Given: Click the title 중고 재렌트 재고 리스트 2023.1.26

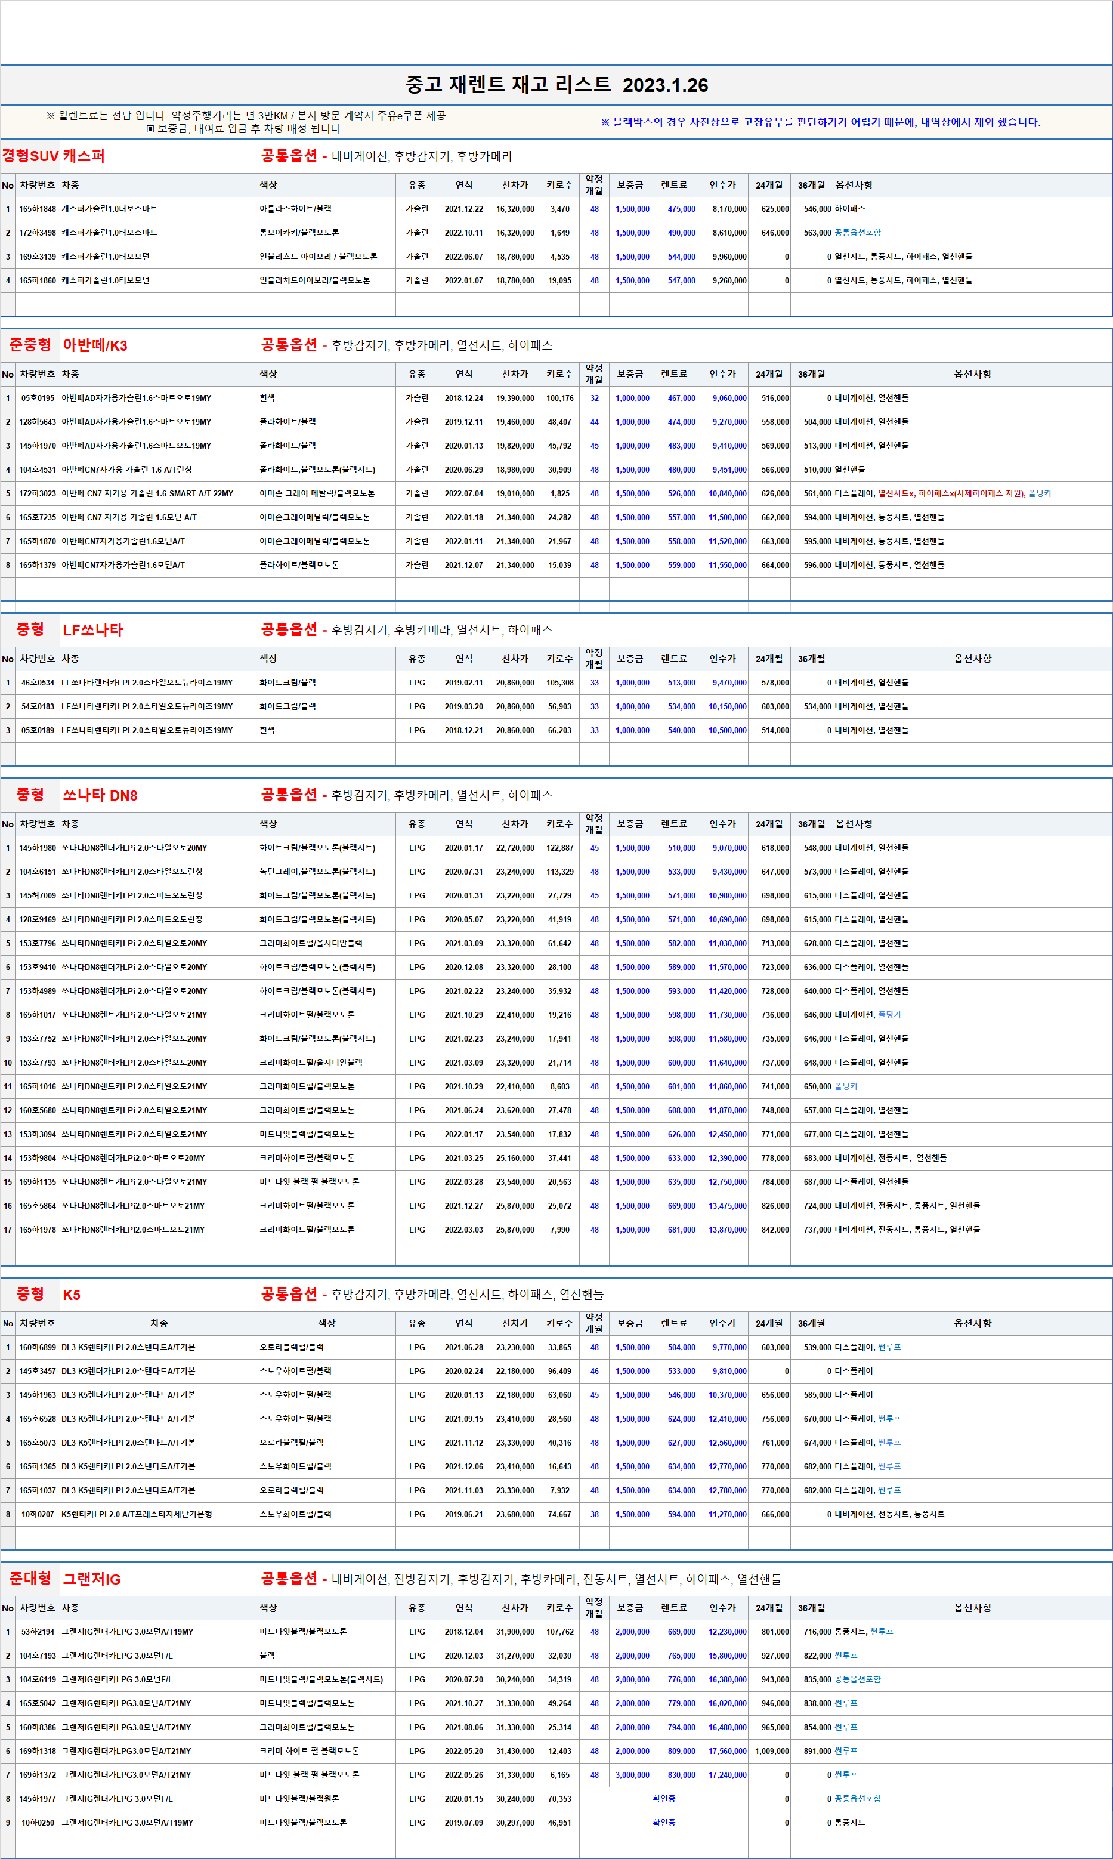Looking at the screenshot, I should pos(556,85).
